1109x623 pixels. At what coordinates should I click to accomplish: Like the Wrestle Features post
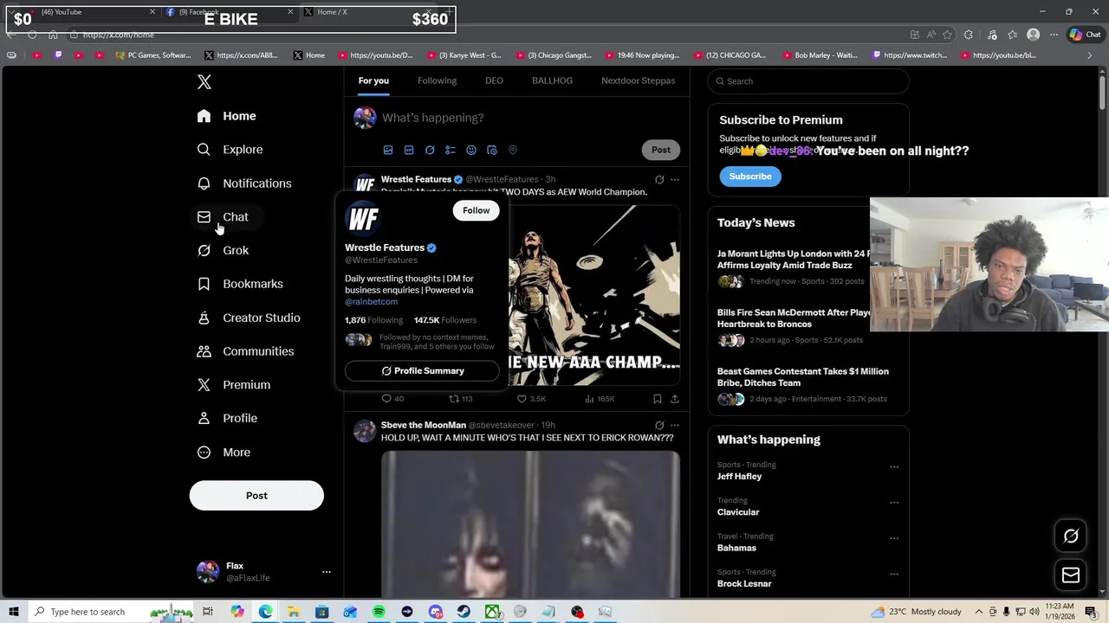(531, 399)
